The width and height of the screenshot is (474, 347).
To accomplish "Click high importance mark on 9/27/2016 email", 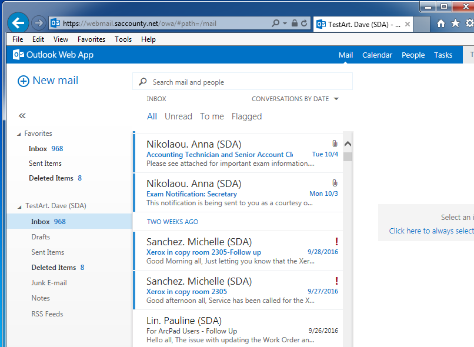I will (336, 281).
